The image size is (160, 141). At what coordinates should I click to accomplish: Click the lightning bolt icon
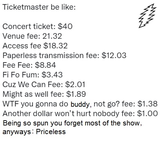[x=148, y=16]
